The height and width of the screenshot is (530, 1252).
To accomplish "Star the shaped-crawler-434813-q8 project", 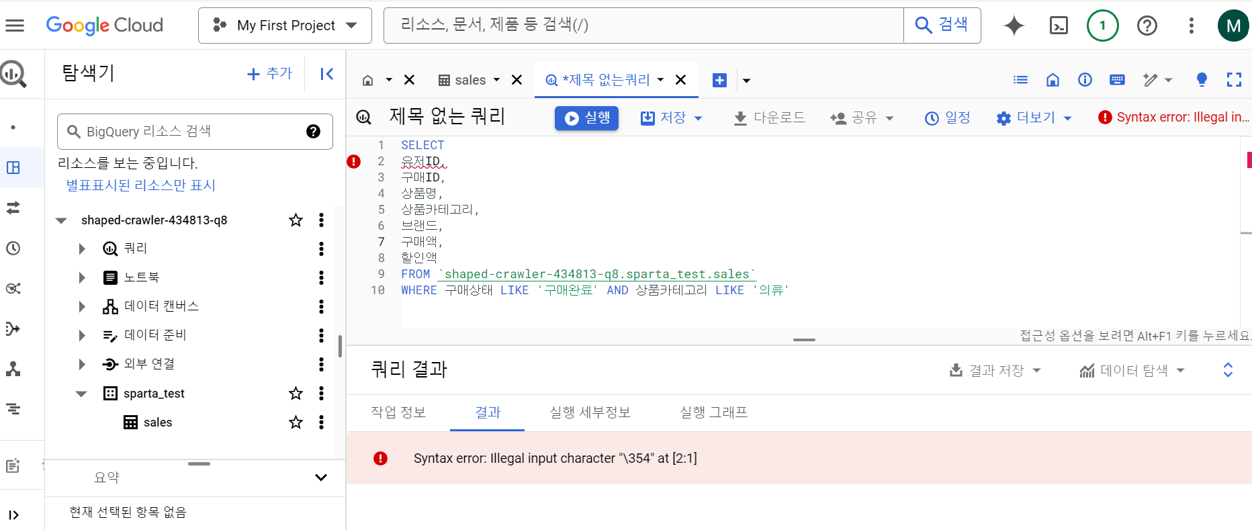I will point(296,220).
